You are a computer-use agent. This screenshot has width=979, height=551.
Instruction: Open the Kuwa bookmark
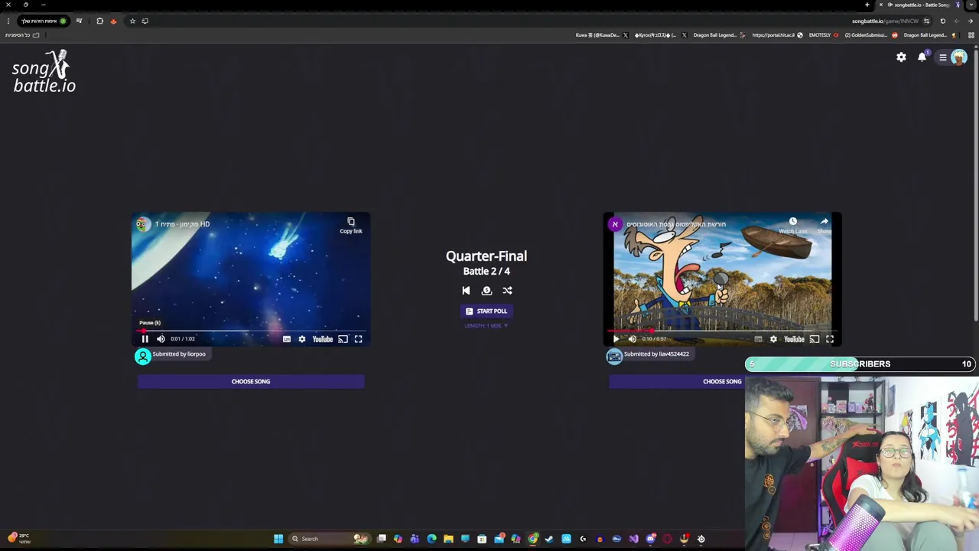click(x=601, y=35)
